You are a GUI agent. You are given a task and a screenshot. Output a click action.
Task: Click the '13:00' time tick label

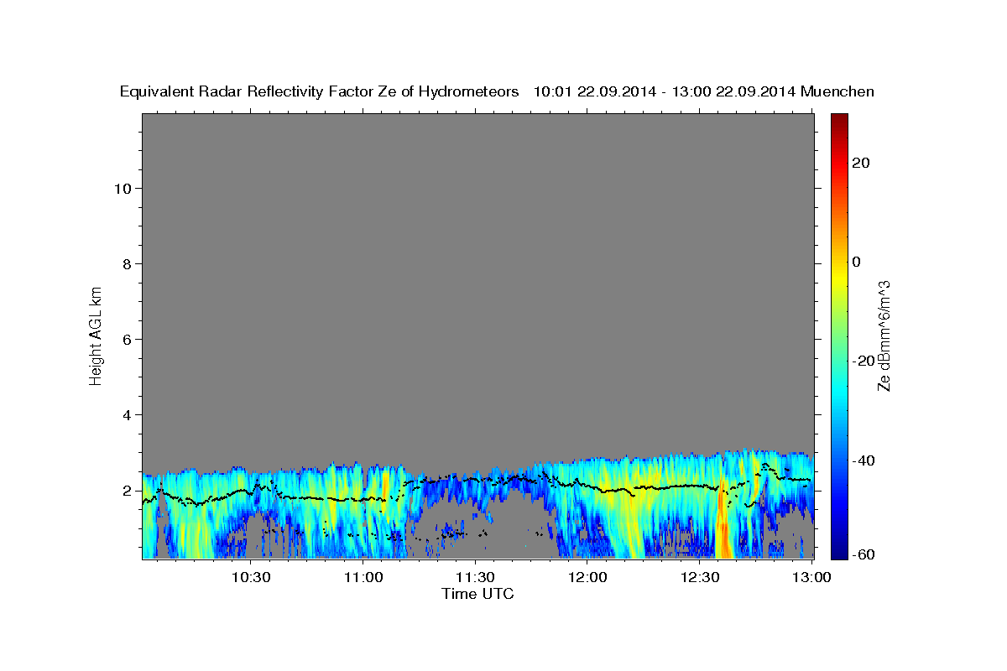click(x=811, y=577)
